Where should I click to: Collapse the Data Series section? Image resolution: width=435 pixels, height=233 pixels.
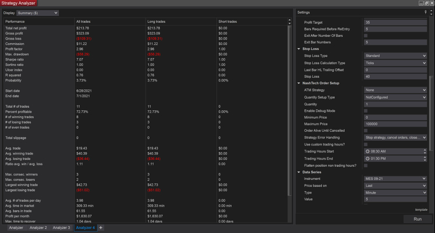(x=299, y=172)
